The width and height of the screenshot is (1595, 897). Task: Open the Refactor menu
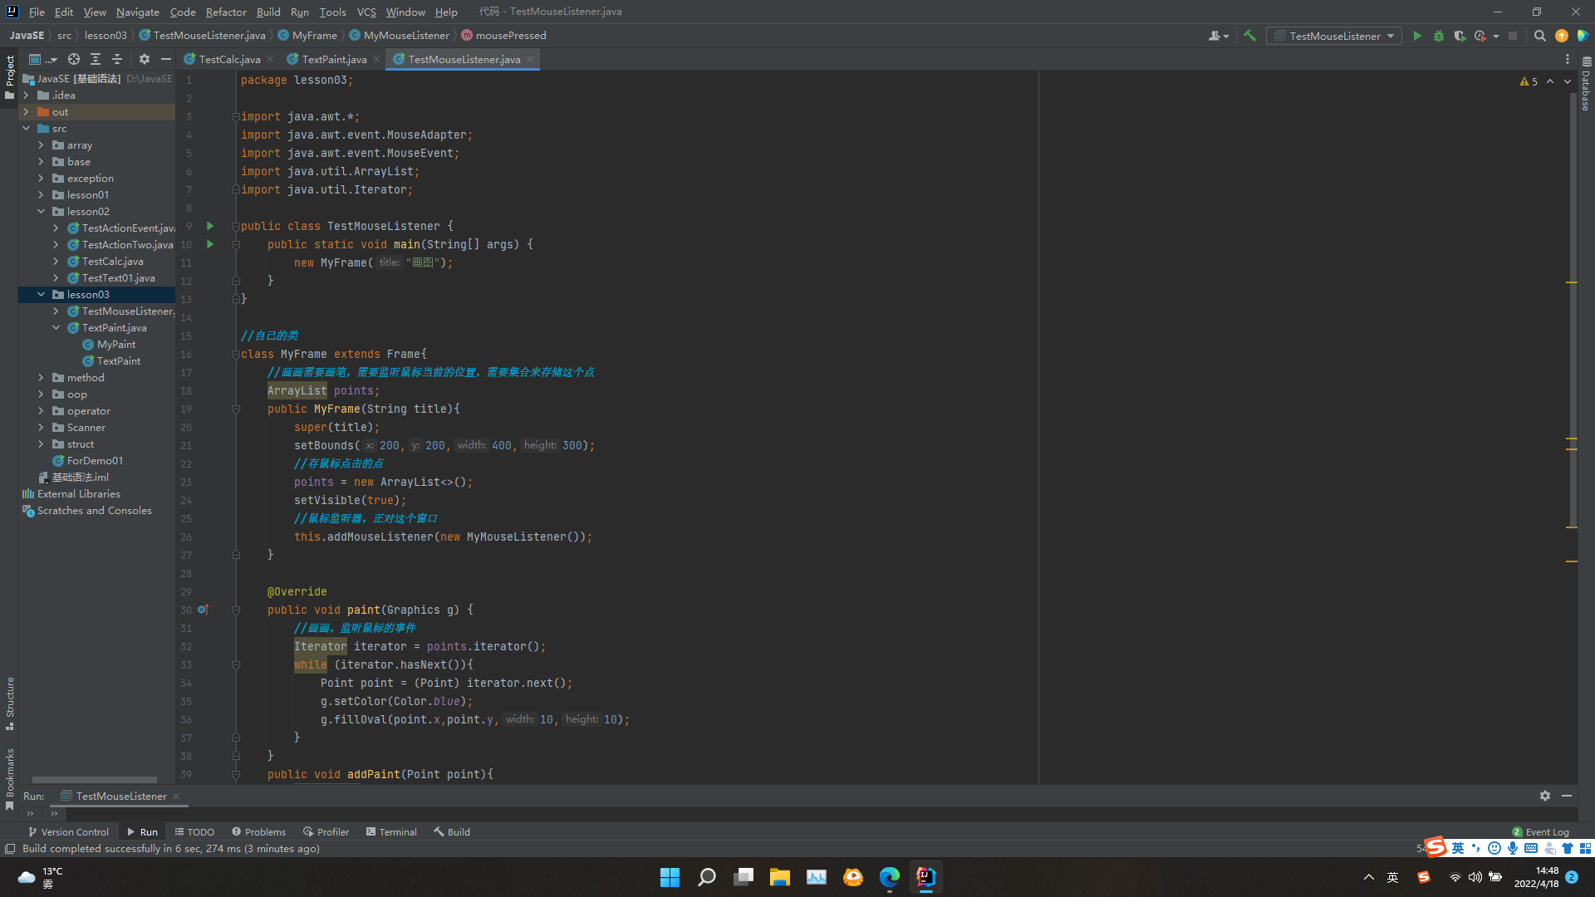(x=226, y=12)
